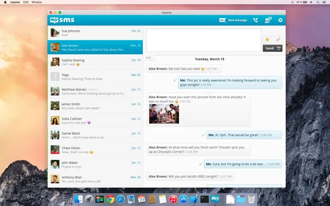Click 'Sure, but I'm going to be a bit late' message

click(x=243, y=164)
